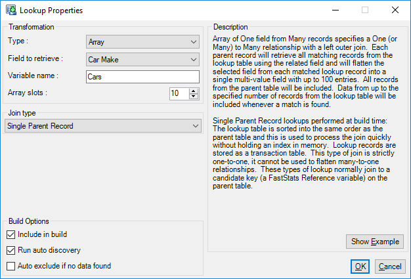Image resolution: width=411 pixels, height=279 pixels.
Task: Click the Cancel button
Action: point(390,267)
